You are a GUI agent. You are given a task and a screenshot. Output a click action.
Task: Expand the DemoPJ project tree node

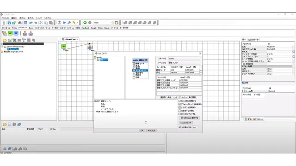coord(2,47)
